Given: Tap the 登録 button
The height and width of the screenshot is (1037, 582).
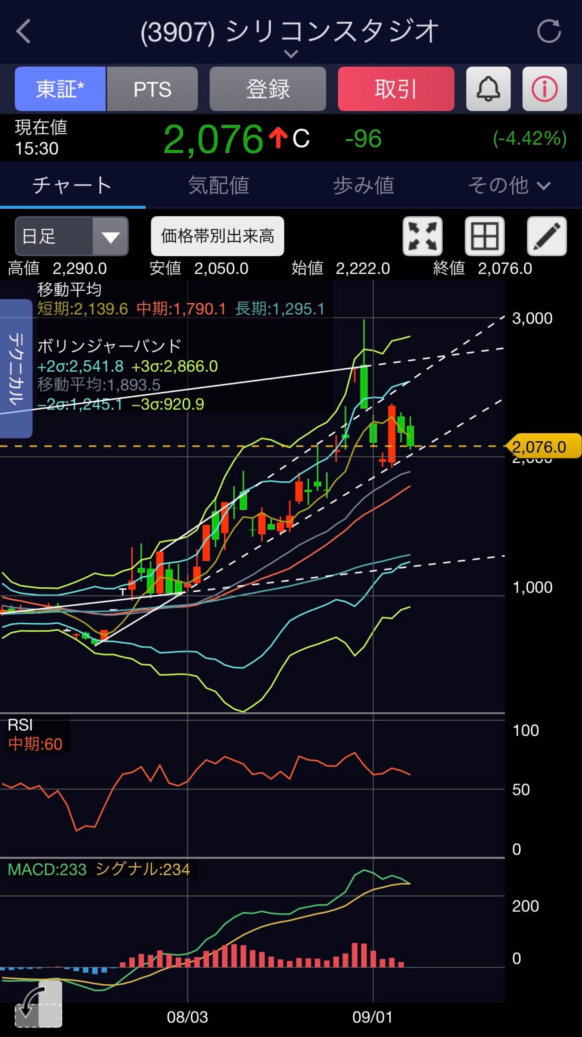Looking at the screenshot, I should tap(268, 88).
